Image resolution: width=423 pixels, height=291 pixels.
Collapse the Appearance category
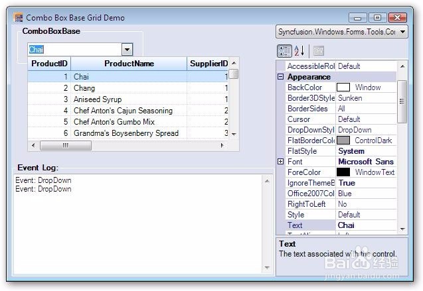point(280,77)
